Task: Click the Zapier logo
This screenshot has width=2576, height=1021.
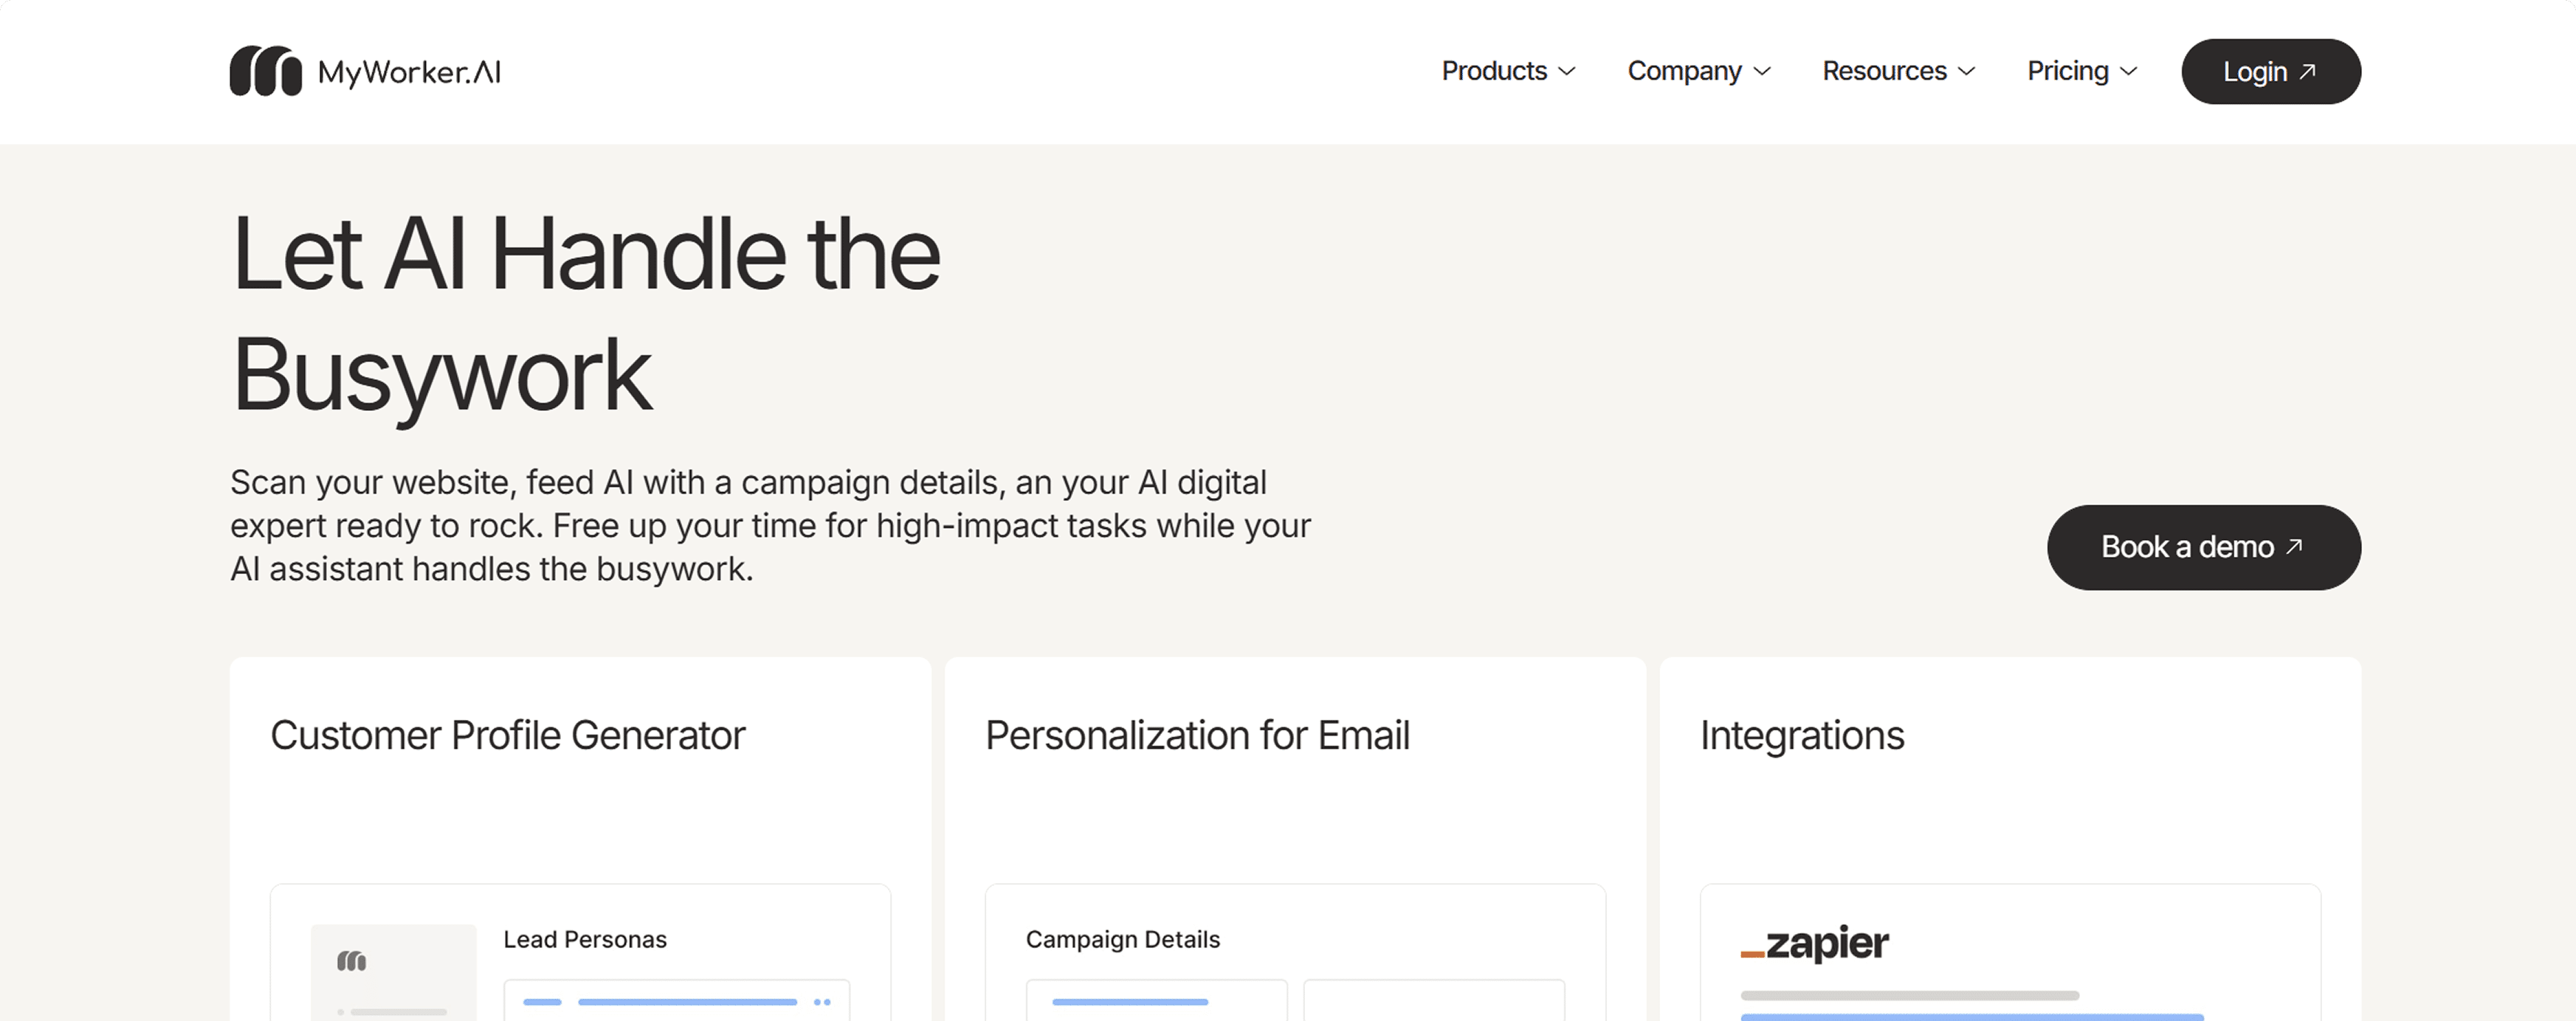Action: coord(1815,943)
